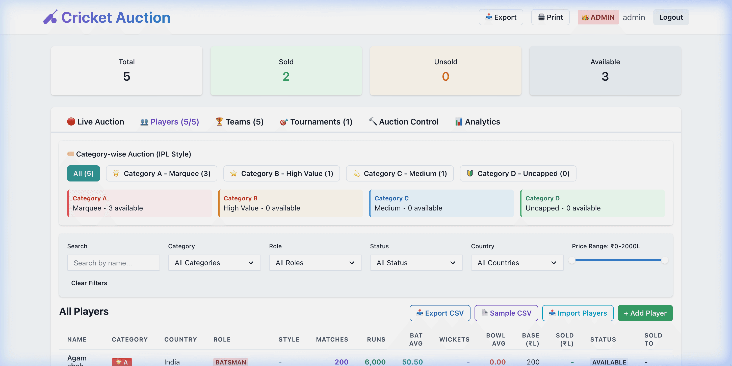Screen dimensions: 732x366
Task: Click the trophy icon on Teams tab
Action: tap(219, 121)
